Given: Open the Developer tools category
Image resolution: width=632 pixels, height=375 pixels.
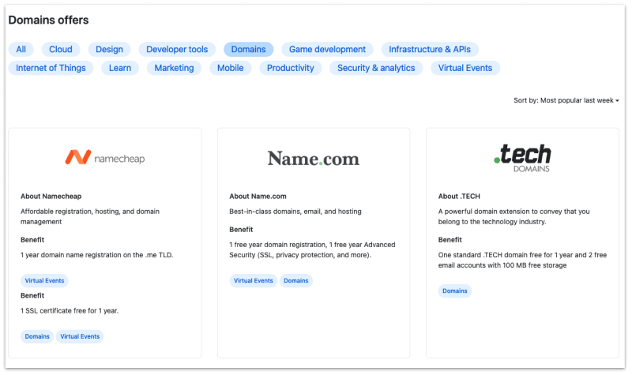Looking at the screenshot, I should pyautogui.click(x=177, y=50).
